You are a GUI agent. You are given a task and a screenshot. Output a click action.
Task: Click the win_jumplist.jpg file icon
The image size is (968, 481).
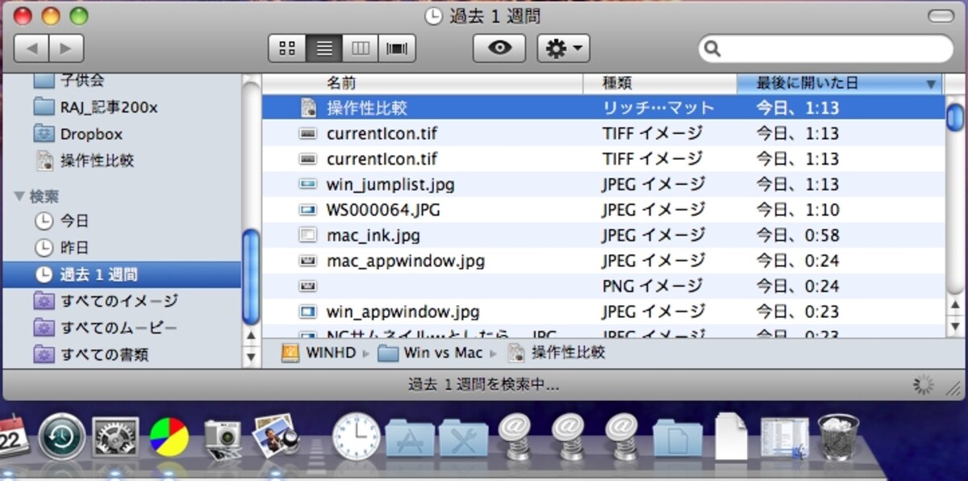[x=307, y=184]
